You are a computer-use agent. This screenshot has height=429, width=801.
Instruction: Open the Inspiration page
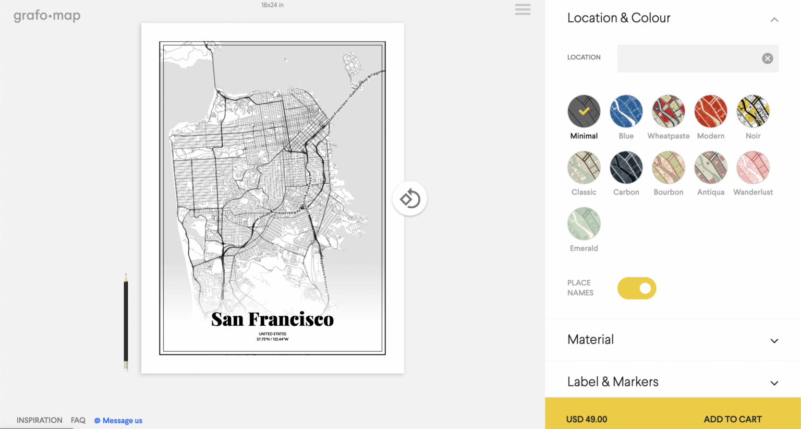[39, 420]
